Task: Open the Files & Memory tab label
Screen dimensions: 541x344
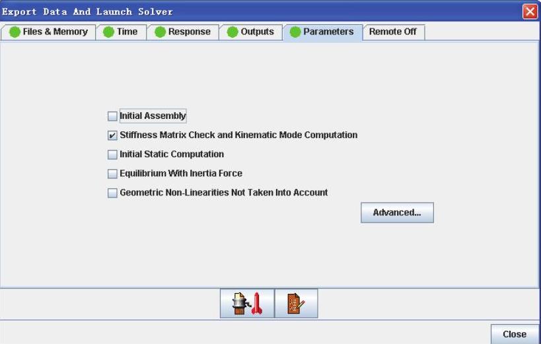Action: coord(55,32)
